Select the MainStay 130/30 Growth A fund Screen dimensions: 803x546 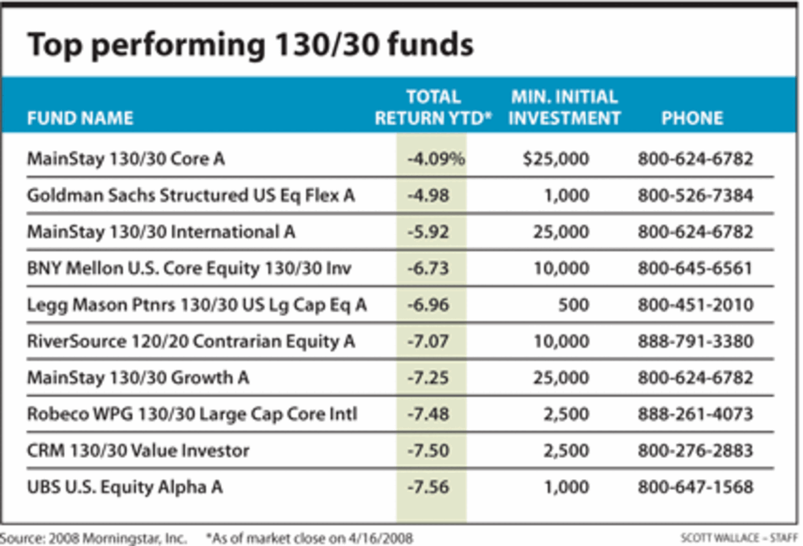137,377
